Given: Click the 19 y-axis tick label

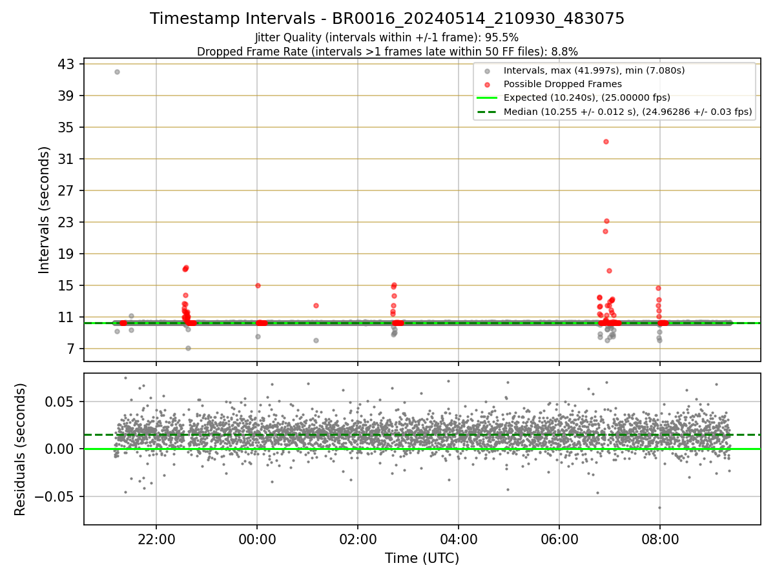Looking at the screenshot, I should point(67,254).
